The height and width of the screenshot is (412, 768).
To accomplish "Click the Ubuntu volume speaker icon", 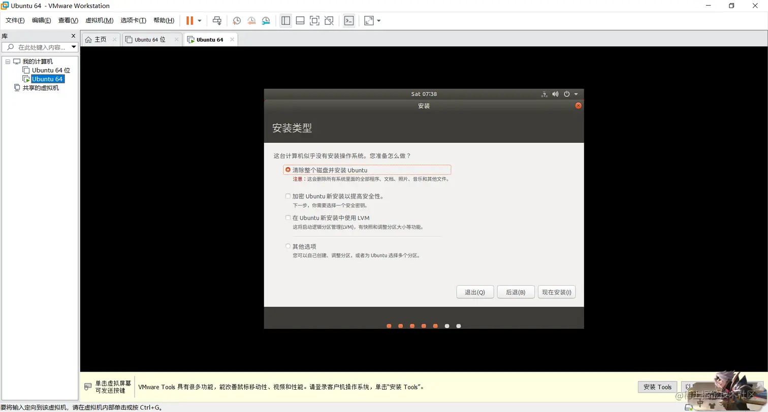I will (555, 94).
